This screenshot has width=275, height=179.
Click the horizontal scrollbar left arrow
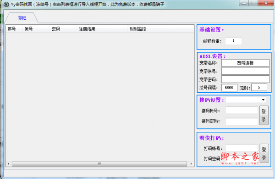[8, 164]
